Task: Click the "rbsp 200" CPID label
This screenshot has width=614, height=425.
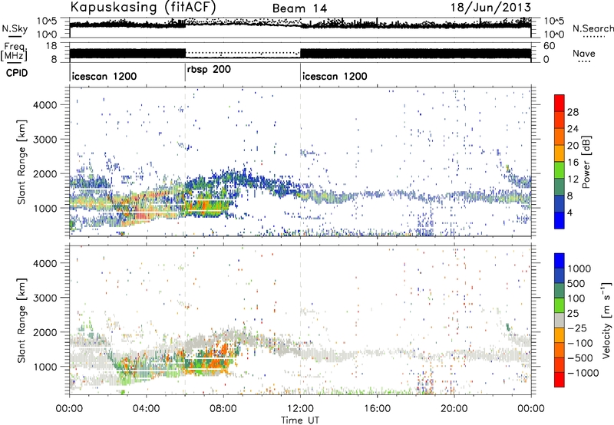Action: click(209, 69)
